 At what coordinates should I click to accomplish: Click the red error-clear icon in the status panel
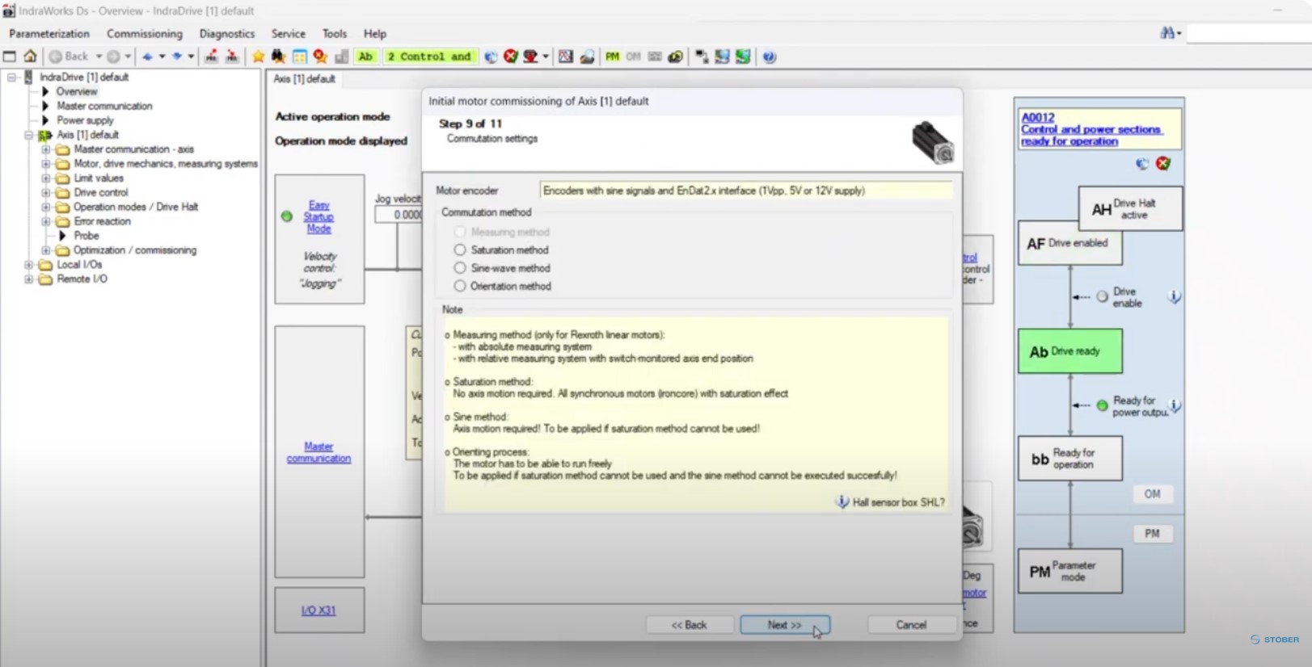(1163, 164)
